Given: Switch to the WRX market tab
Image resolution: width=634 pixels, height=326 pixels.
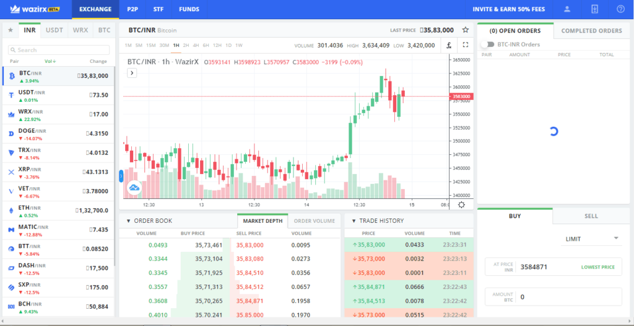Looking at the screenshot, I should 80,30.
